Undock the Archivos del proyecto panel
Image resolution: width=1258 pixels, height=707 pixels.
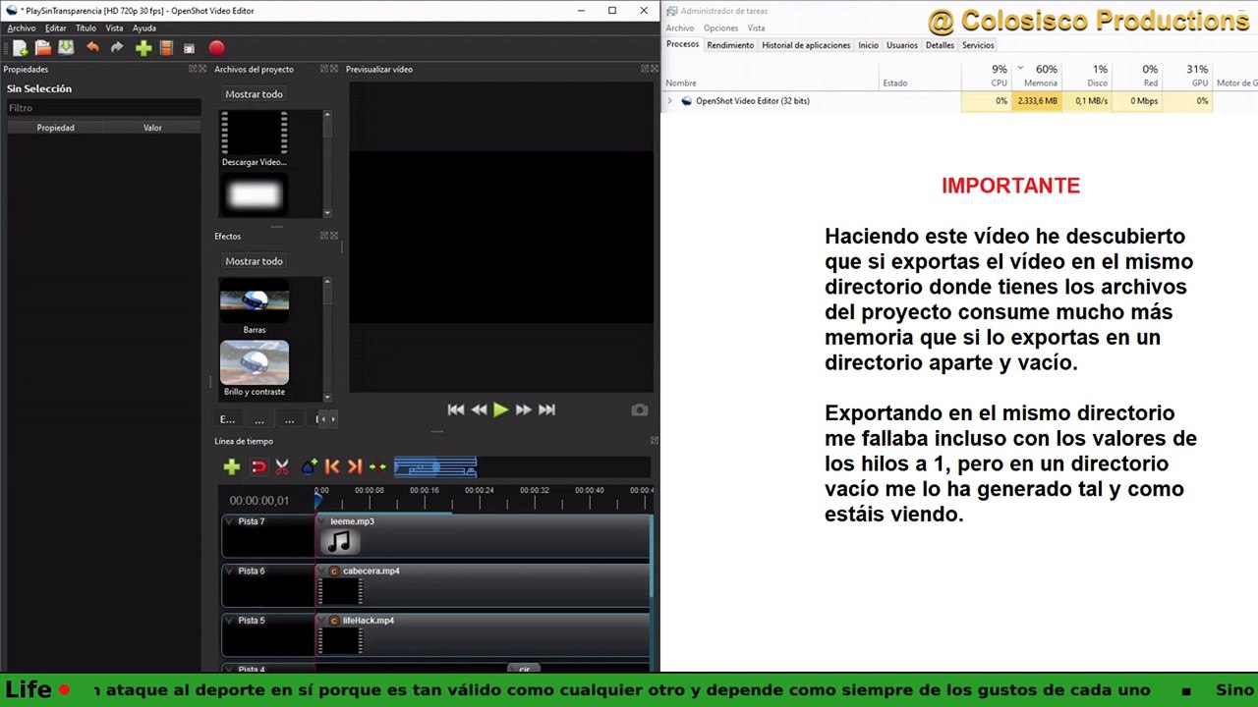[324, 70]
